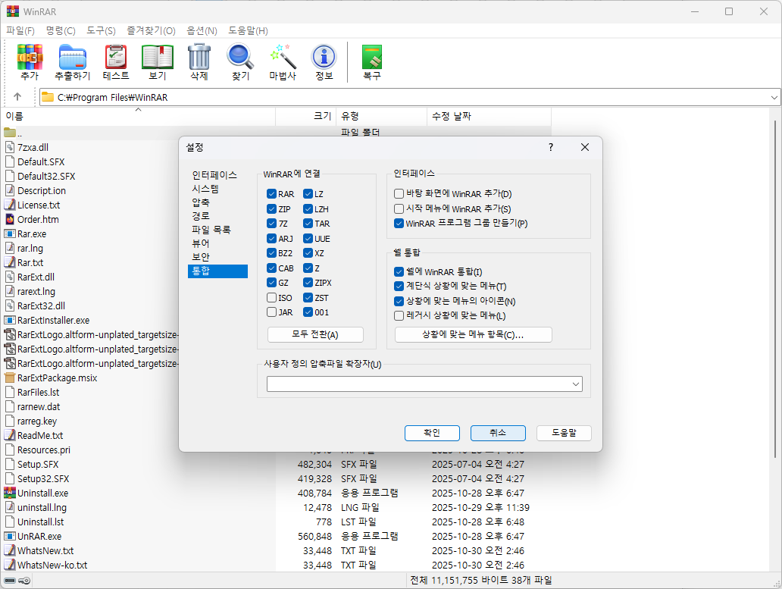Open the 도움말(H) menu
This screenshot has height=589, width=782.
(x=248, y=31)
